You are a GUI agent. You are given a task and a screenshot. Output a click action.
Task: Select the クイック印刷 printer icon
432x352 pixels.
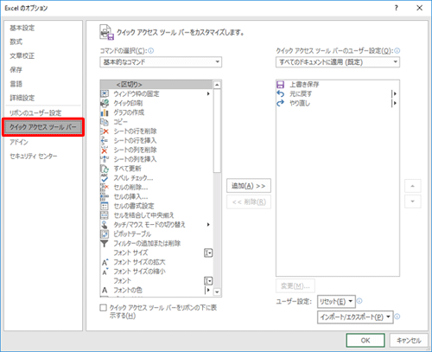click(105, 103)
